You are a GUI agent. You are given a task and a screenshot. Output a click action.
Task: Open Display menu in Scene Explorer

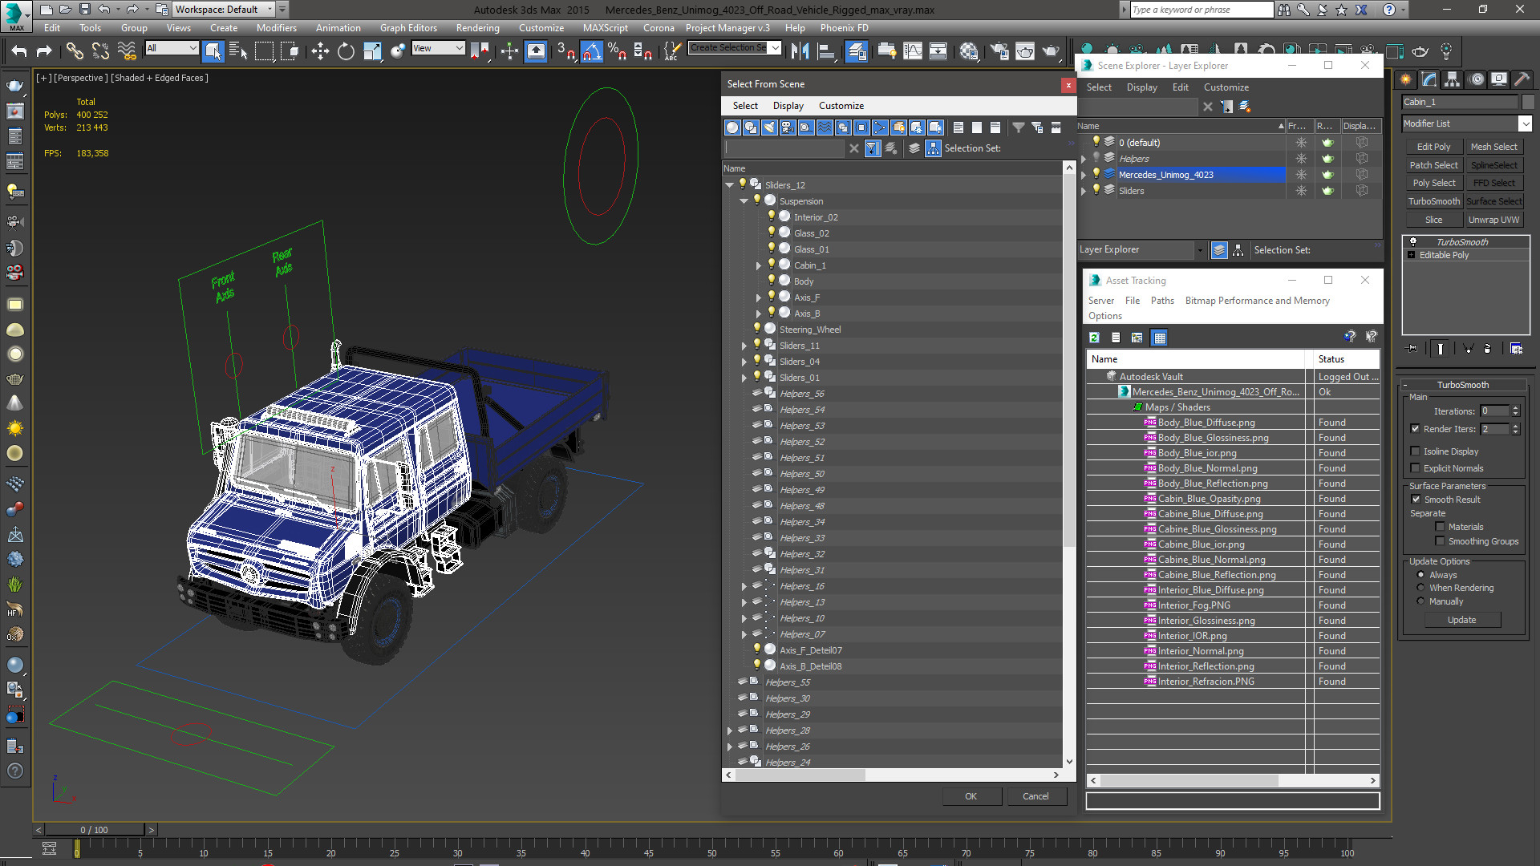[1141, 87]
